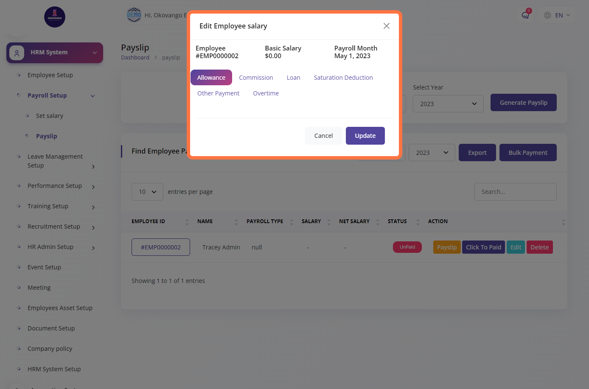Viewport: 589px width, 389px height.
Task: Switch to the Saturation Deduction tab
Action: (x=343, y=78)
